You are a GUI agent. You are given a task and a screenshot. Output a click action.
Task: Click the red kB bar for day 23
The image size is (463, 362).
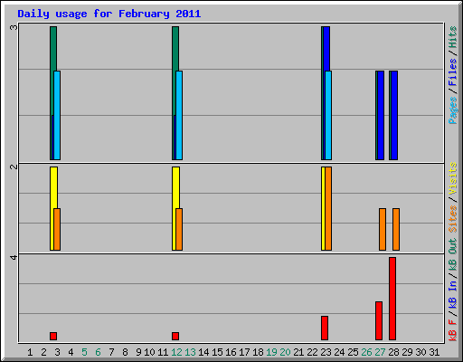[325, 328]
